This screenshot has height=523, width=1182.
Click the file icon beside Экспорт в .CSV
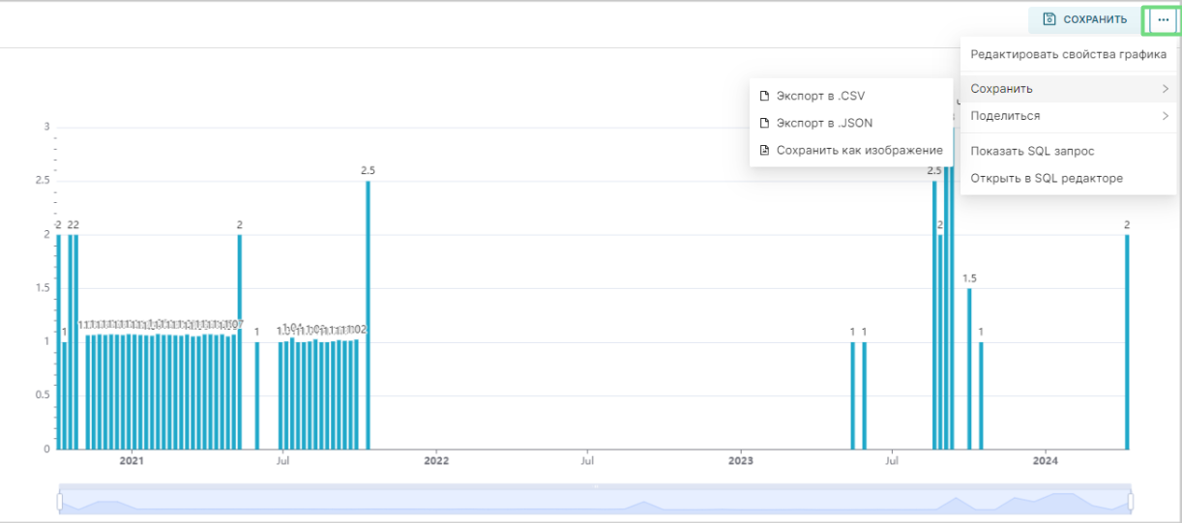[764, 96]
